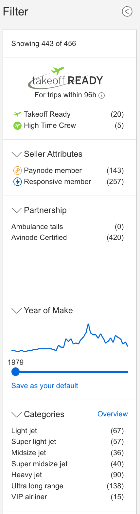
Task: Click the Year of Make trend chart
Action: (x=70, y=338)
